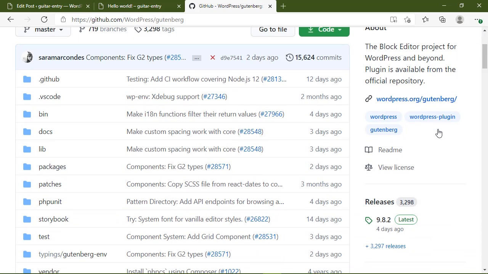Open the browser settings ellipsis menu
This screenshot has height=274, width=488.
coord(477,19)
